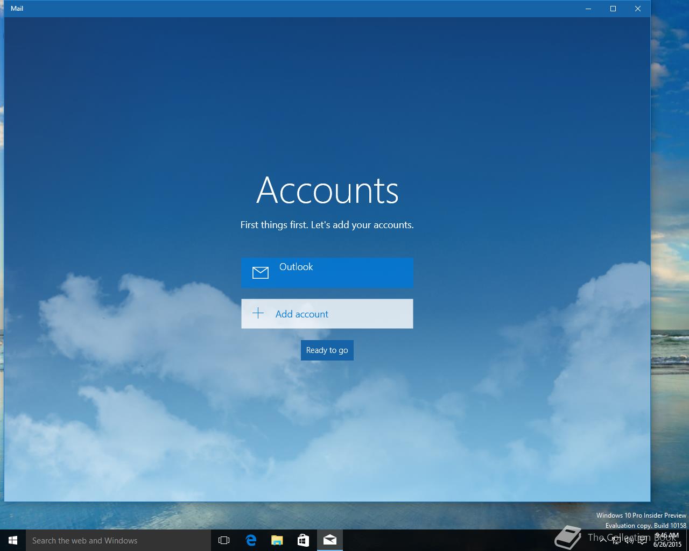
Task: Minimize the Mail window
Action: (588, 9)
